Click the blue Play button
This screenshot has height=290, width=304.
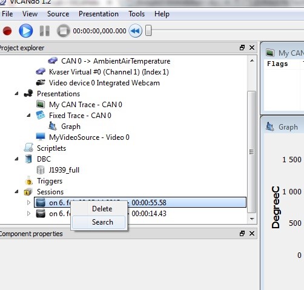click(26, 31)
